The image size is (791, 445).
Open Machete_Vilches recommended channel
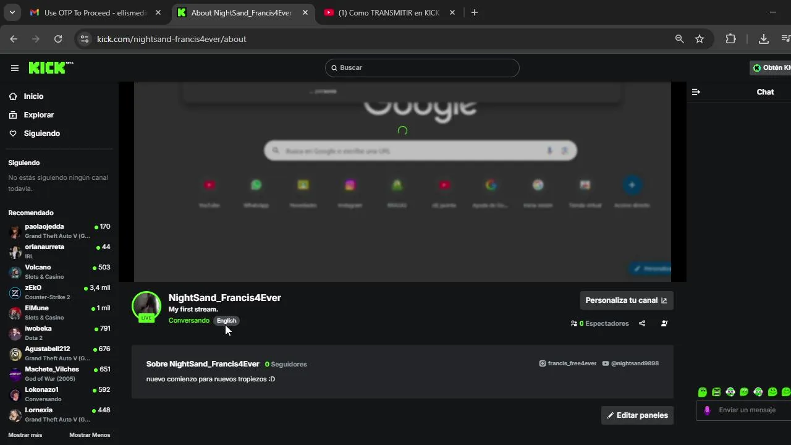click(59, 373)
